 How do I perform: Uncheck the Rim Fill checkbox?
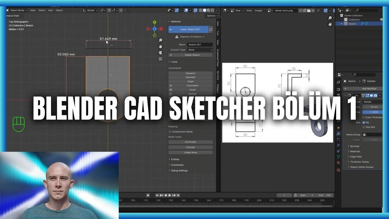pyautogui.click(x=363, y=123)
